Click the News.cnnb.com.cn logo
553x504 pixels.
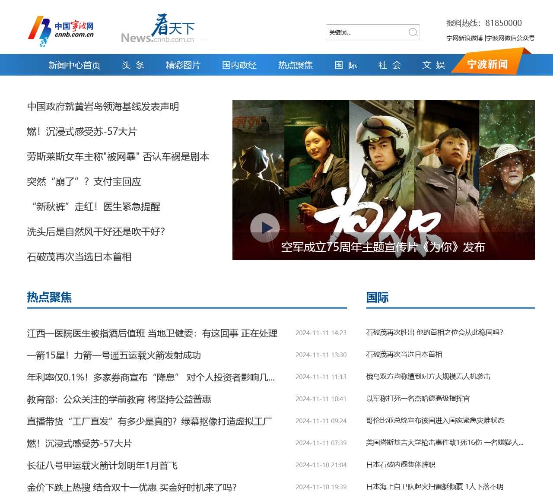tap(165, 29)
